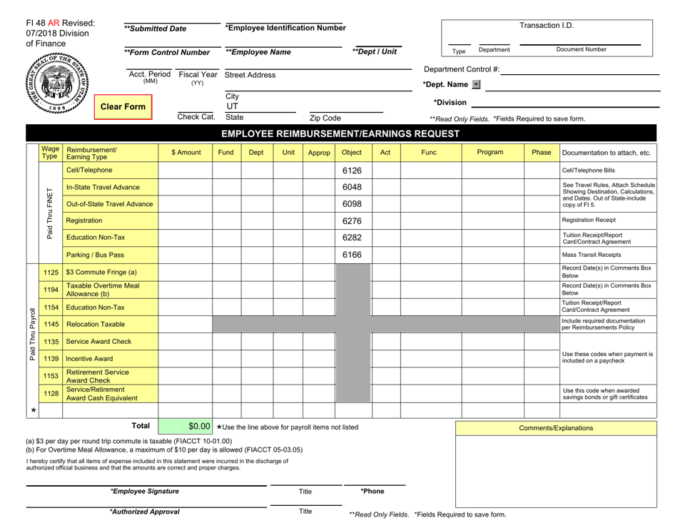The width and height of the screenshot is (678, 523).
Task: Click the $0.00 Total cell
Action: 187,425
